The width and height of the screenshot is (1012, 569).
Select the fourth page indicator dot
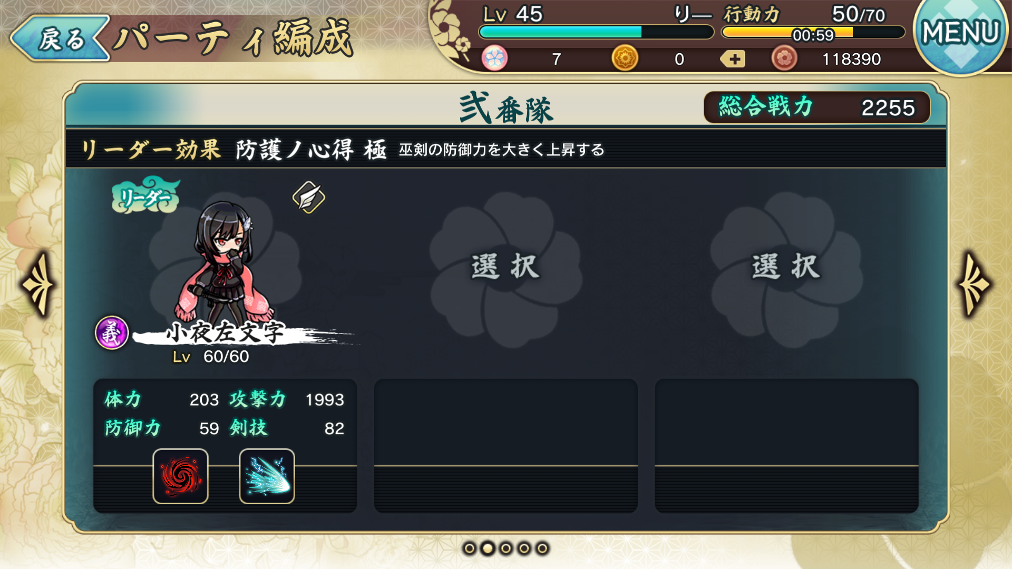pyautogui.click(x=524, y=548)
